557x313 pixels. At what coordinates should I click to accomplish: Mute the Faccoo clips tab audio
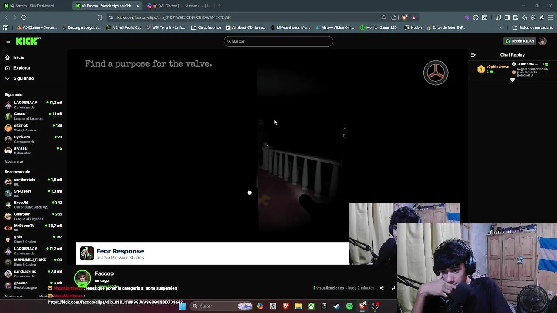point(84,6)
